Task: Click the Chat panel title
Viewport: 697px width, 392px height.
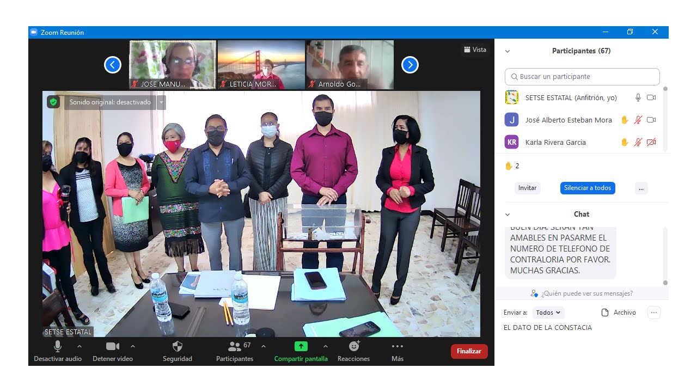Action: pyautogui.click(x=582, y=215)
